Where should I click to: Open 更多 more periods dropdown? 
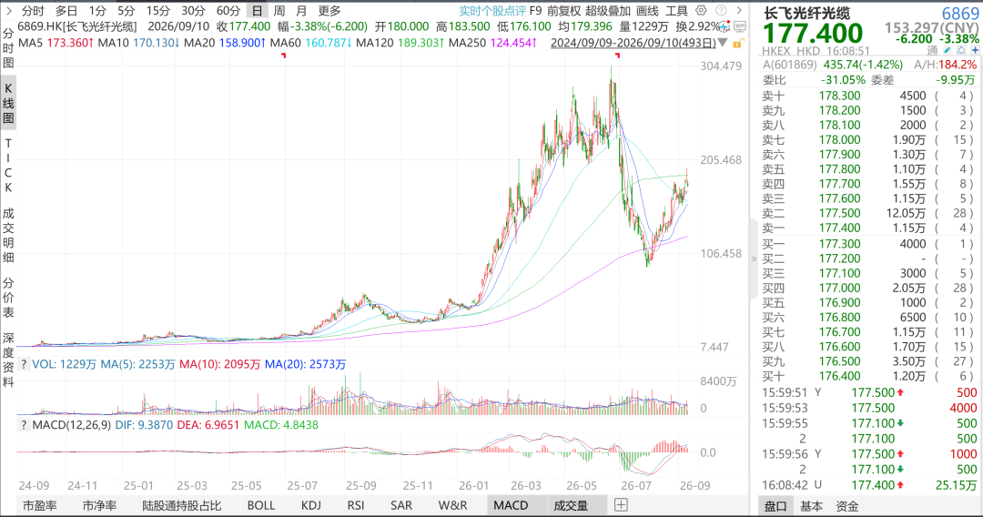tap(329, 11)
